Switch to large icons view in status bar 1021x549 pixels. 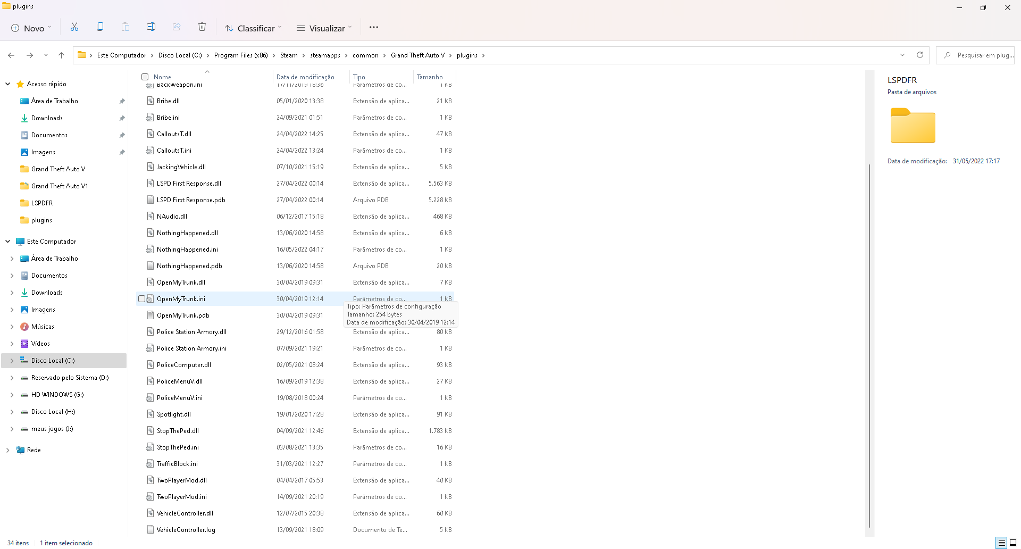[x=1013, y=543]
